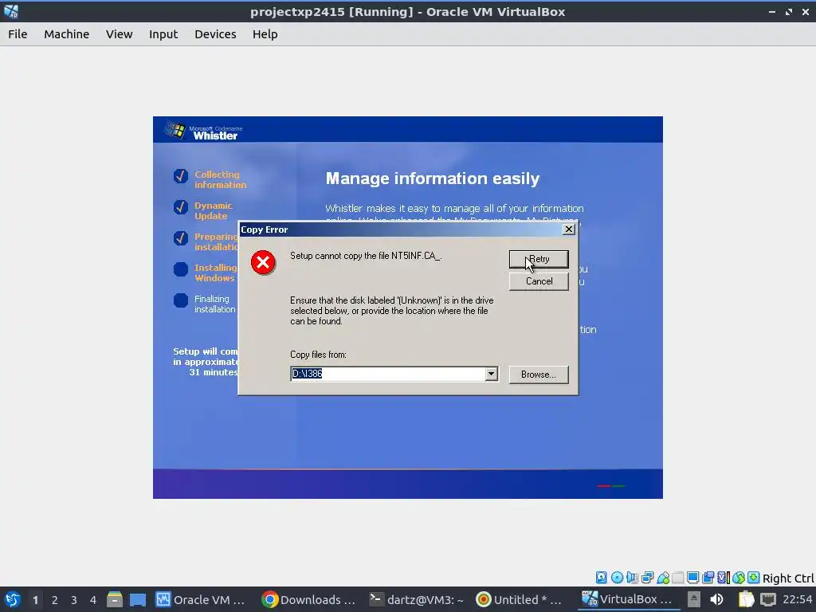816x612 pixels.
Task: Click the hard disk activity status icon
Action: click(601, 577)
